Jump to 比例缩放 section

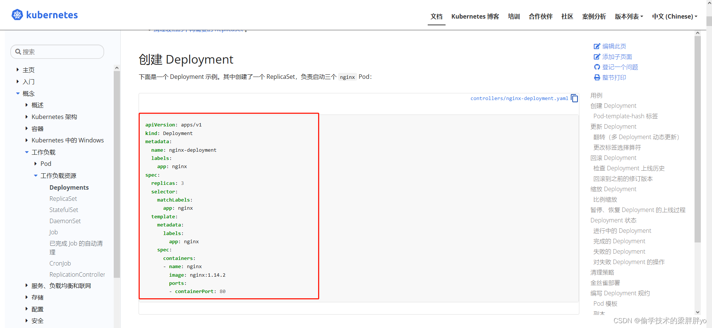605,199
